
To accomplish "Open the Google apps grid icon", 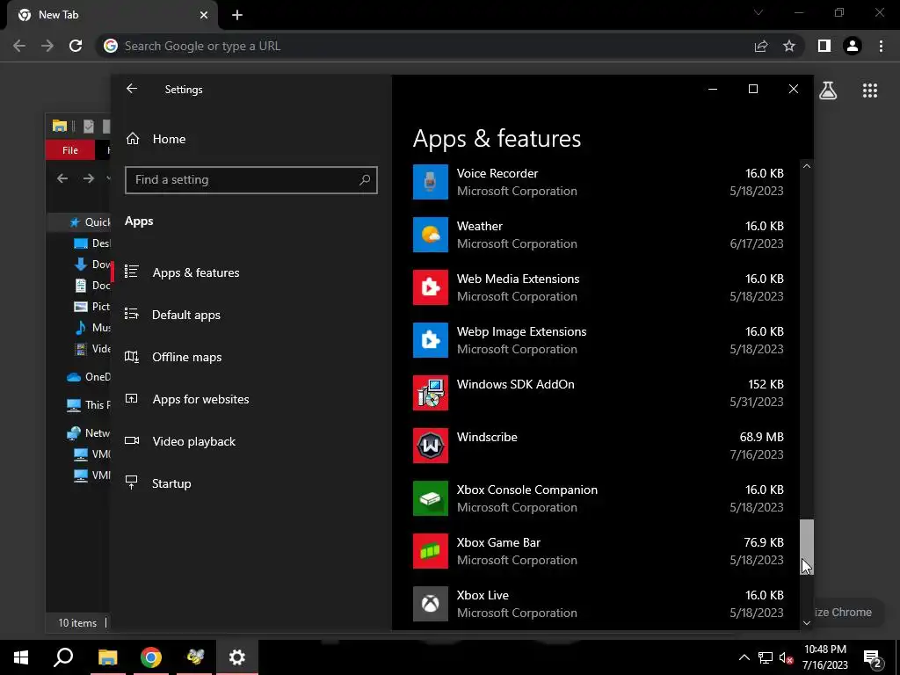I will [870, 91].
